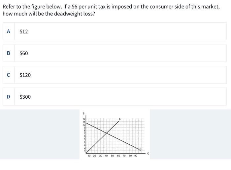The image size is (231, 170).
Task: Click the D demand curve label on graph
Action: click(x=140, y=149)
